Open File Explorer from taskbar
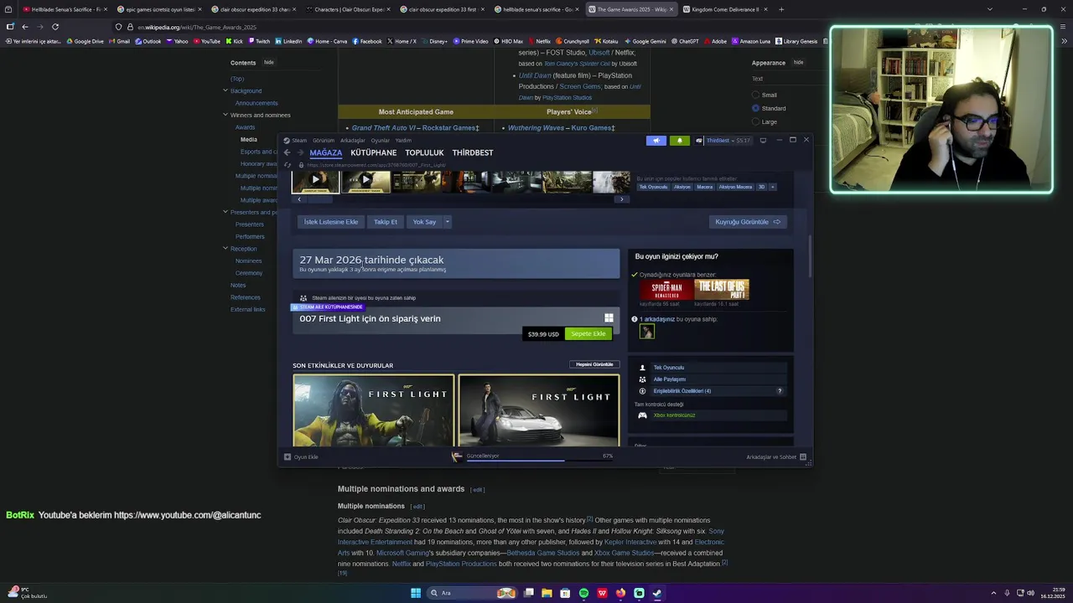 (x=547, y=593)
